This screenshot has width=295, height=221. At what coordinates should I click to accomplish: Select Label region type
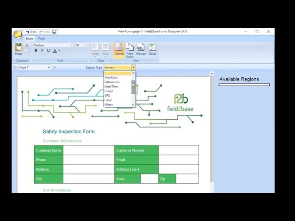[x=117, y=100]
